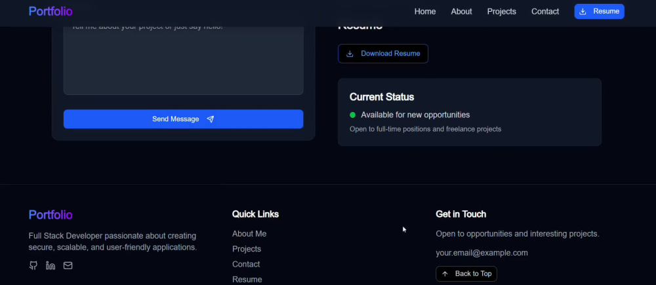Open the GitHub icon in footer
Viewport: 656px width, 285px height.
click(x=33, y=265)
